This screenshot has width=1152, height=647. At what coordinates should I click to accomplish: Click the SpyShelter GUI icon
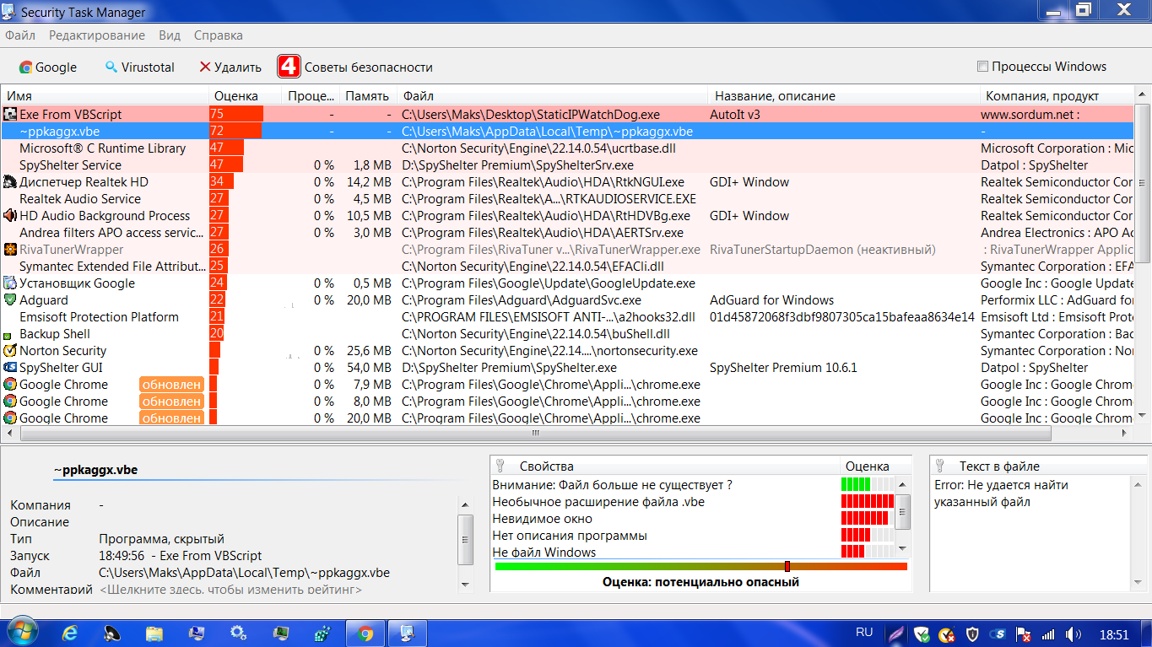click(x=10, y=367)
